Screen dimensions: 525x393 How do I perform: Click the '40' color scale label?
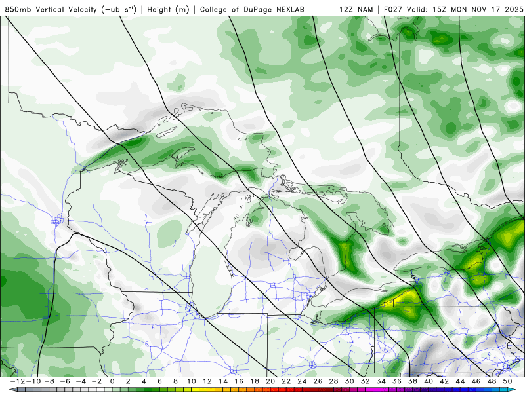tap(429, 381)
